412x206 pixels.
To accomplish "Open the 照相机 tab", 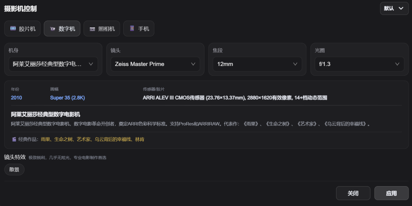I will 102,29.
